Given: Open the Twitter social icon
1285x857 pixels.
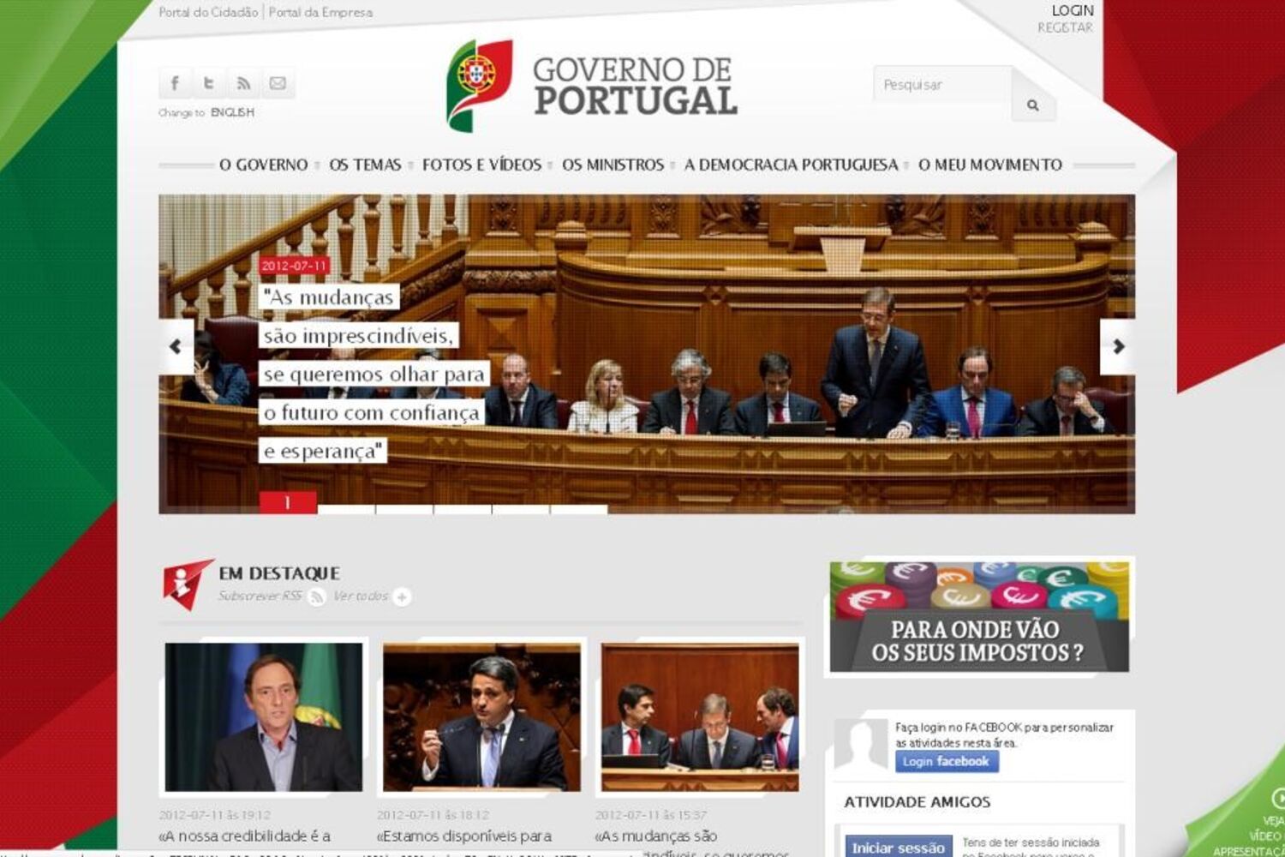Looking at the screenshot, I should pyautogui.click(x=209, y=83).
